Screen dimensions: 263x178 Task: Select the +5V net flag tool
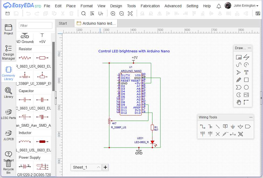click(210, 134)
